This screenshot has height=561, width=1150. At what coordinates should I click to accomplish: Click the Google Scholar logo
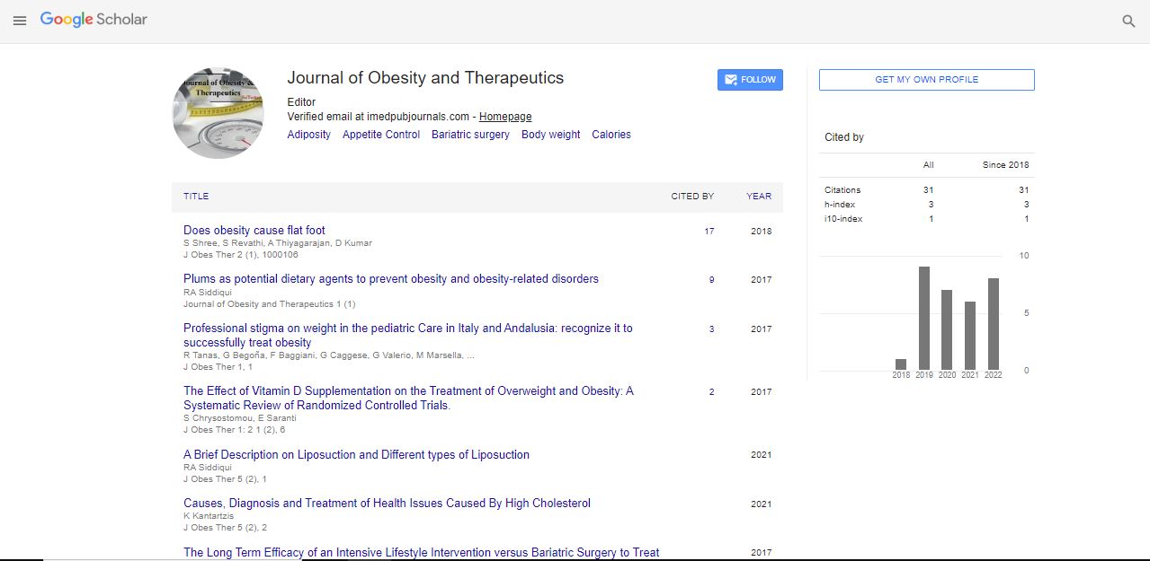click(x=94, y=20)
